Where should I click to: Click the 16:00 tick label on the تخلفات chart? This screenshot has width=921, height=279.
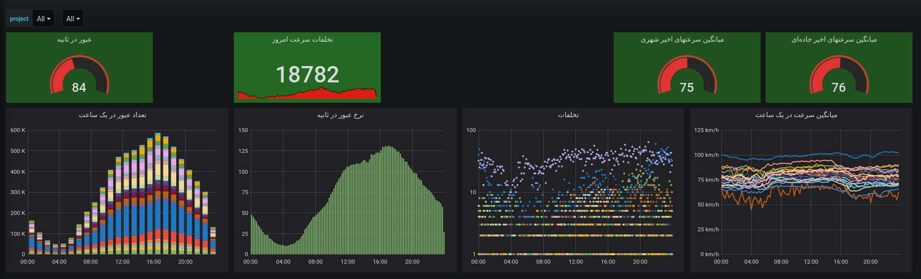(608, 262)
